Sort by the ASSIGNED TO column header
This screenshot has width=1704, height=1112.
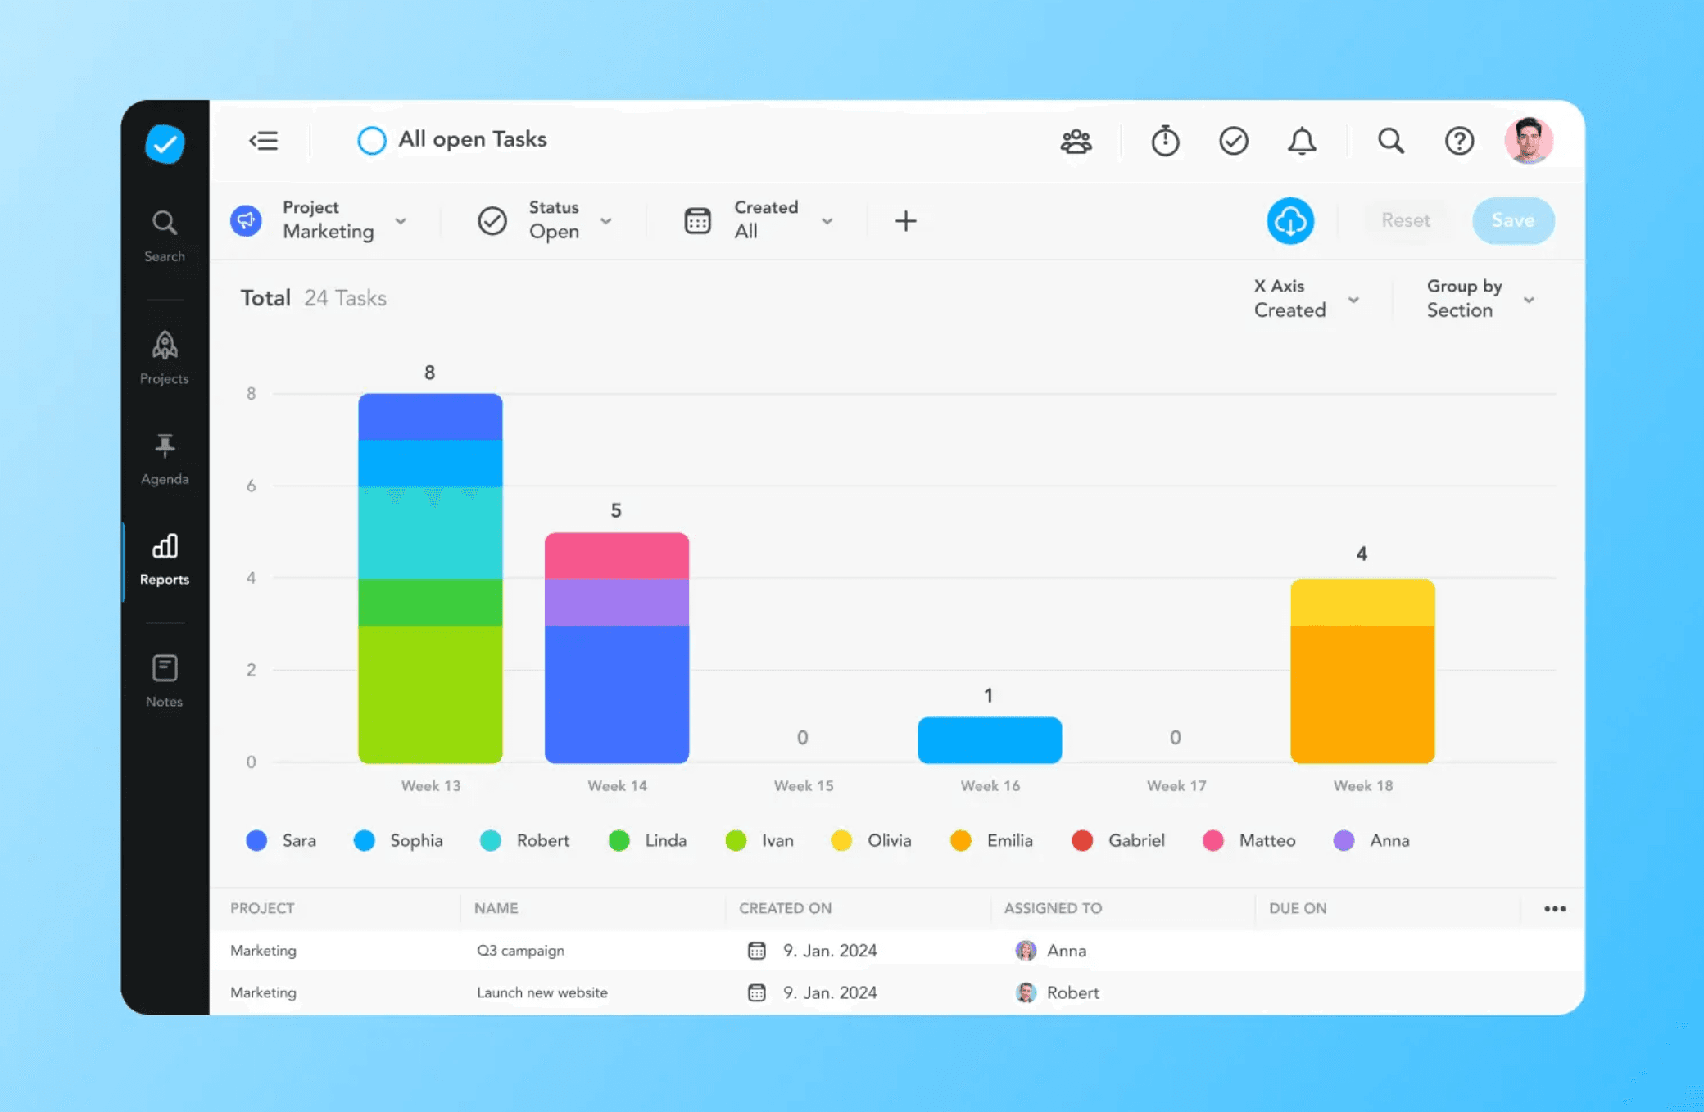click(x=1053, y=908)
